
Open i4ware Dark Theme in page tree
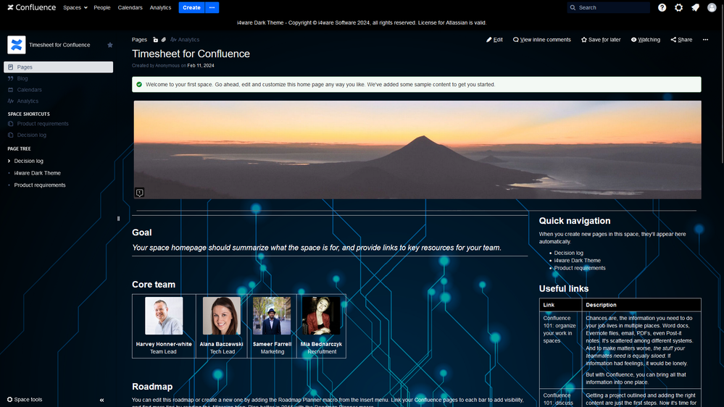[38, 173]
